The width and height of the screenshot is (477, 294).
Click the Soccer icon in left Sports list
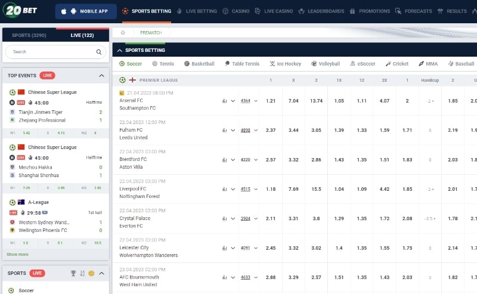(11, 290)
